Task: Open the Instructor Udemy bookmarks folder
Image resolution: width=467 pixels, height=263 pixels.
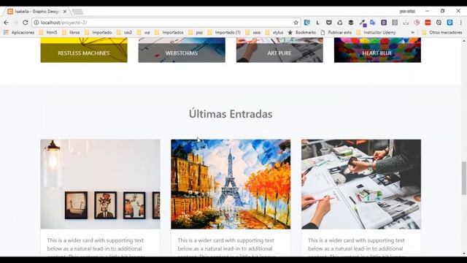Action: (x=377, y=32)
